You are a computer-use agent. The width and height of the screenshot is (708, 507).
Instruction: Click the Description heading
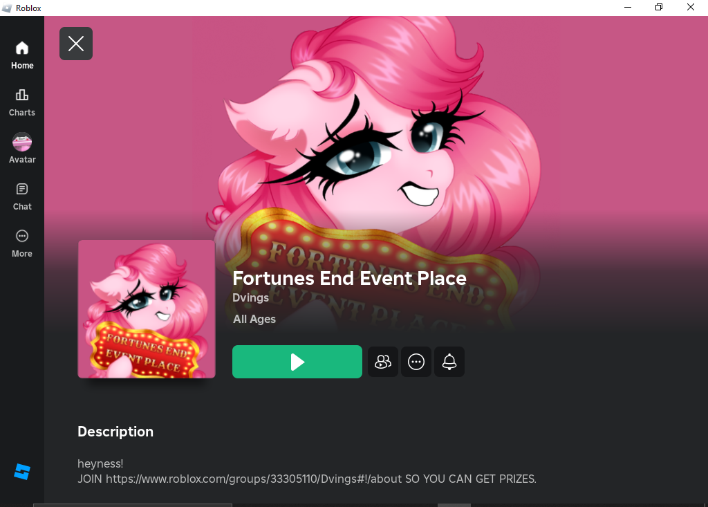pyautogui.click(x=115, y=432)
